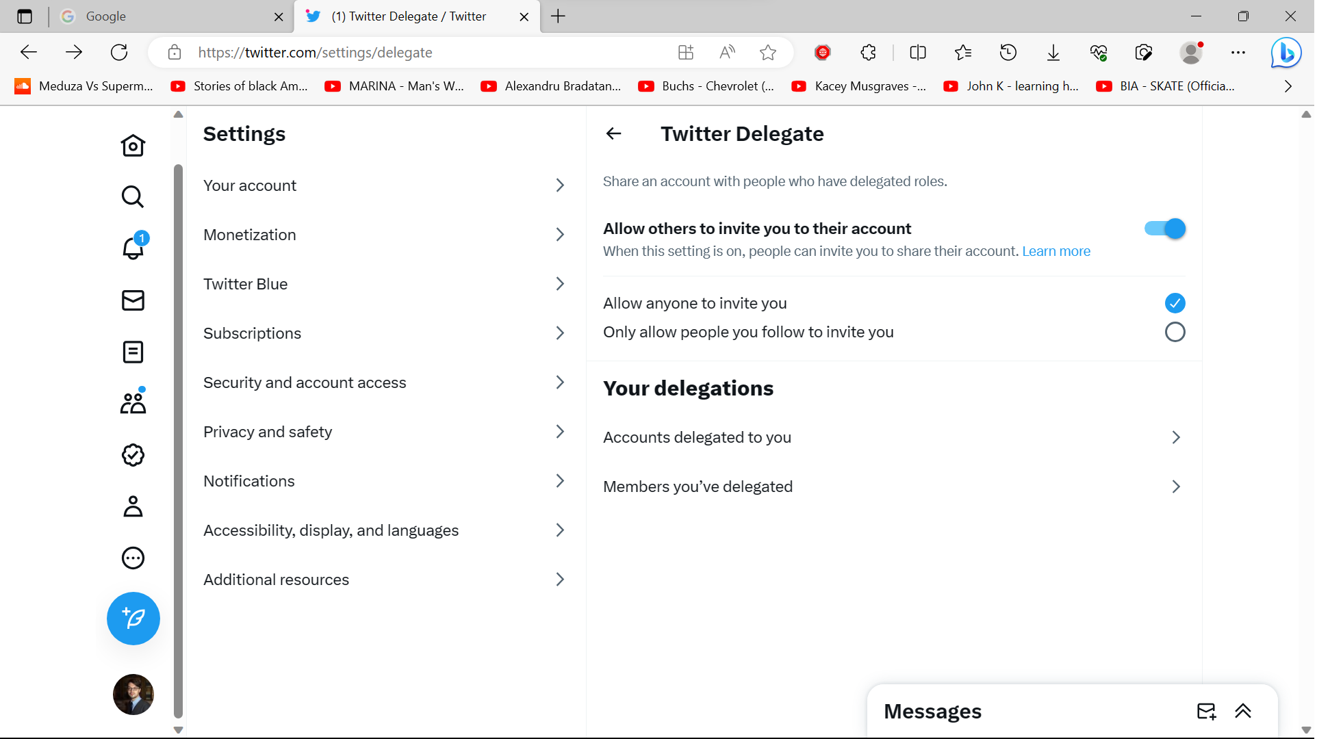Open the Explore search icon in sidebar
Viewport: 1317px width, 739px height.
pos(133,197)
